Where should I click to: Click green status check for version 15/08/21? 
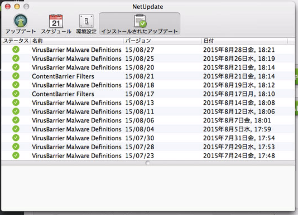coord(16,76)
